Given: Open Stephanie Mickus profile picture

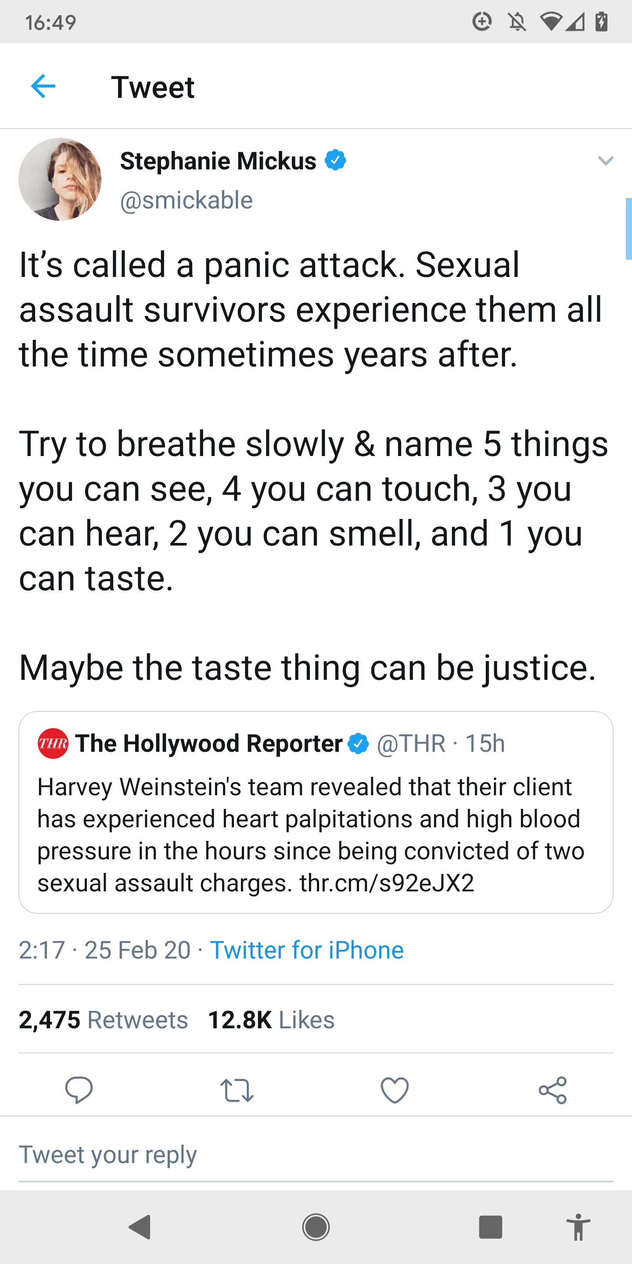Looking at the screenshot, I should tap(60, 179).
